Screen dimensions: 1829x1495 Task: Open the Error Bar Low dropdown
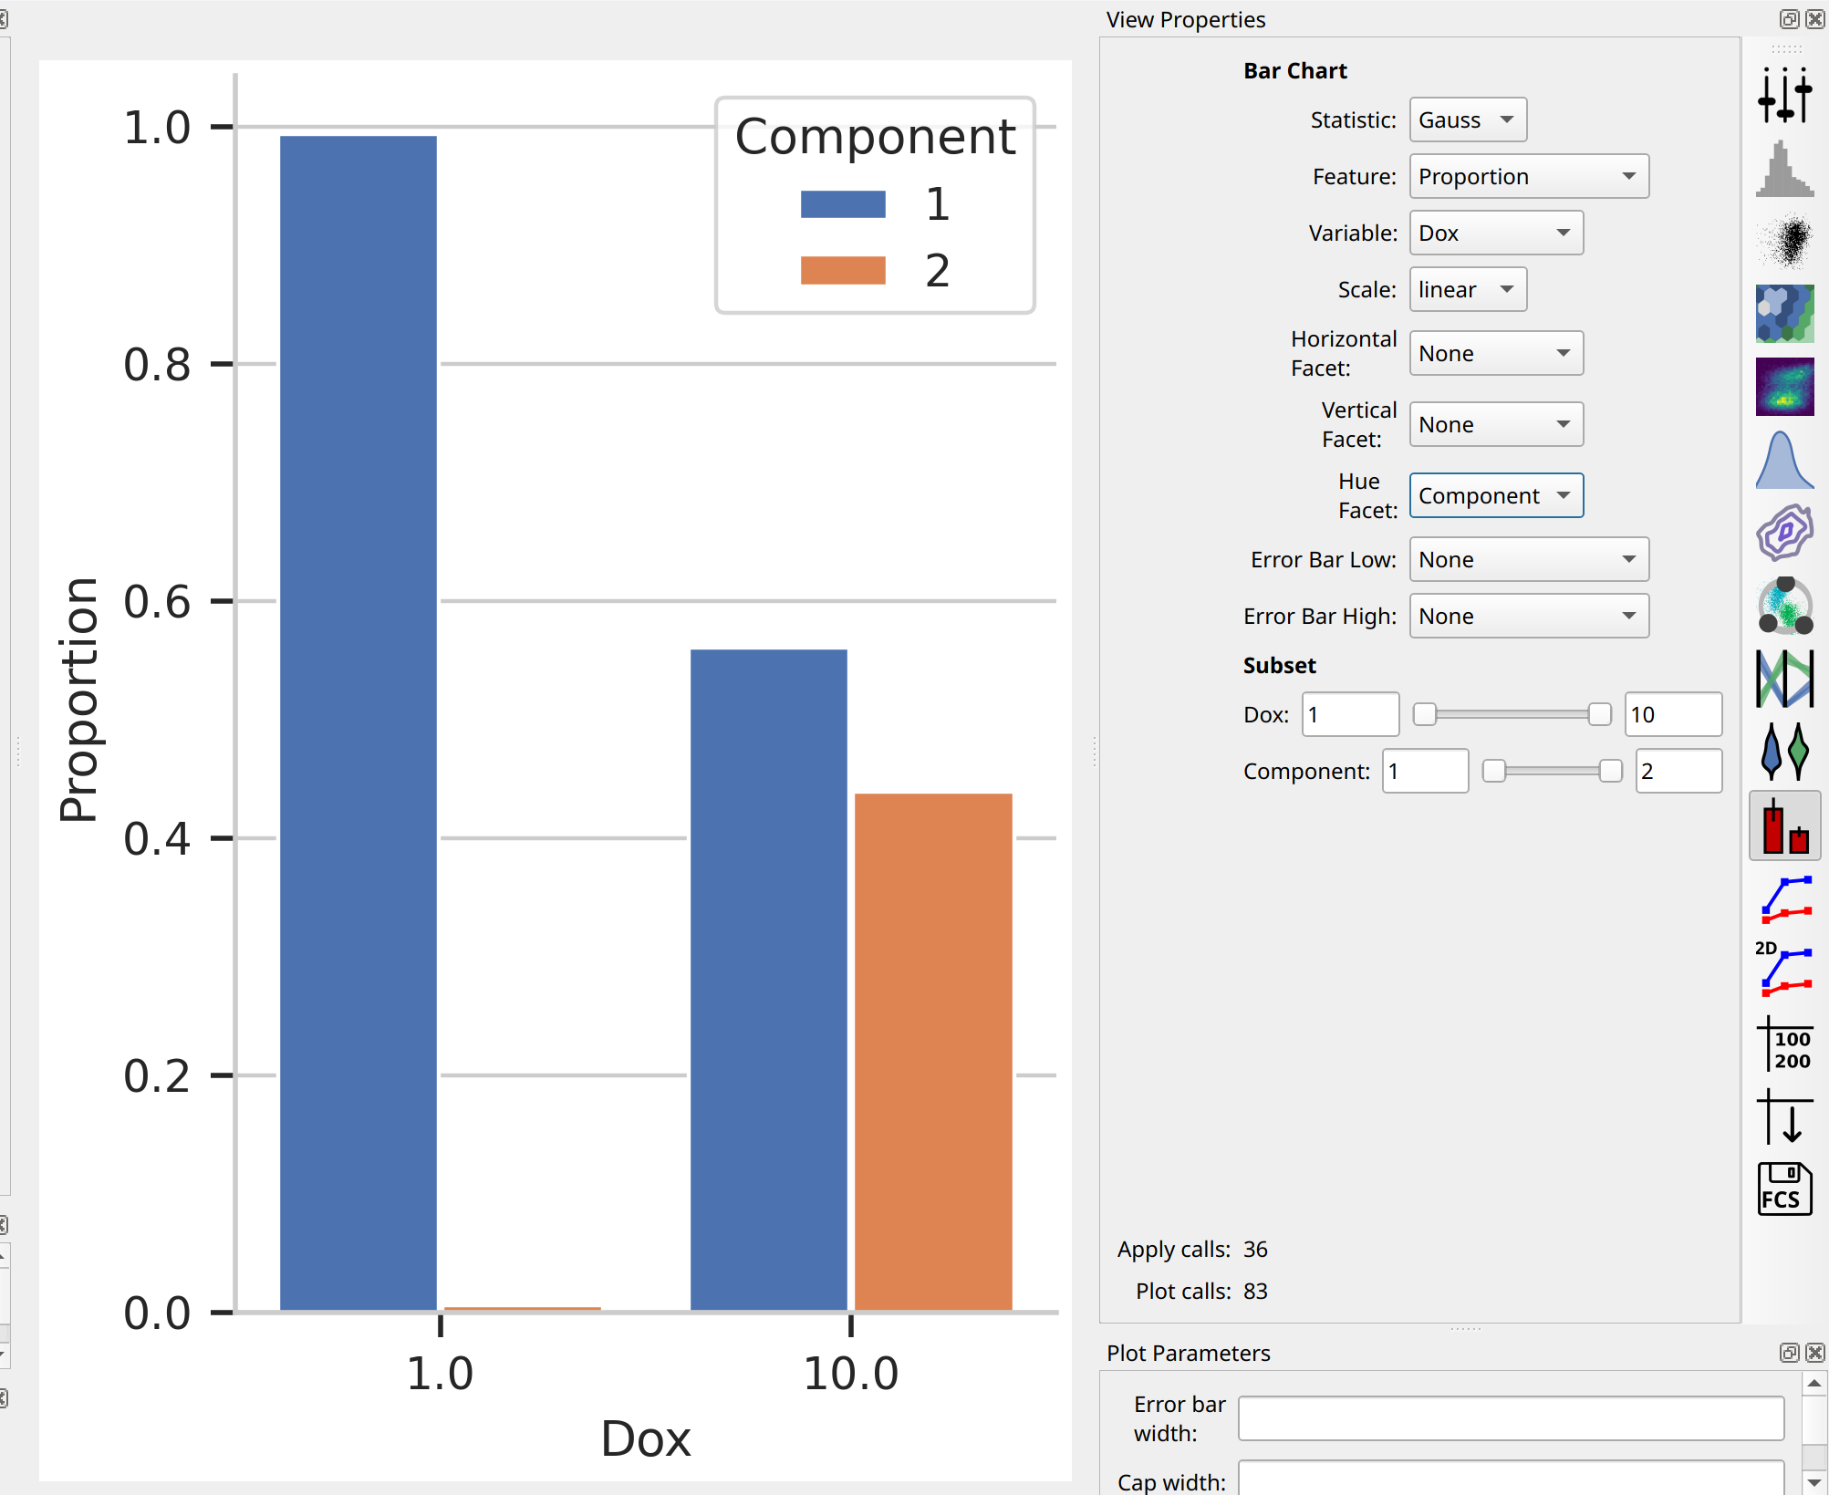point(1529,560)
